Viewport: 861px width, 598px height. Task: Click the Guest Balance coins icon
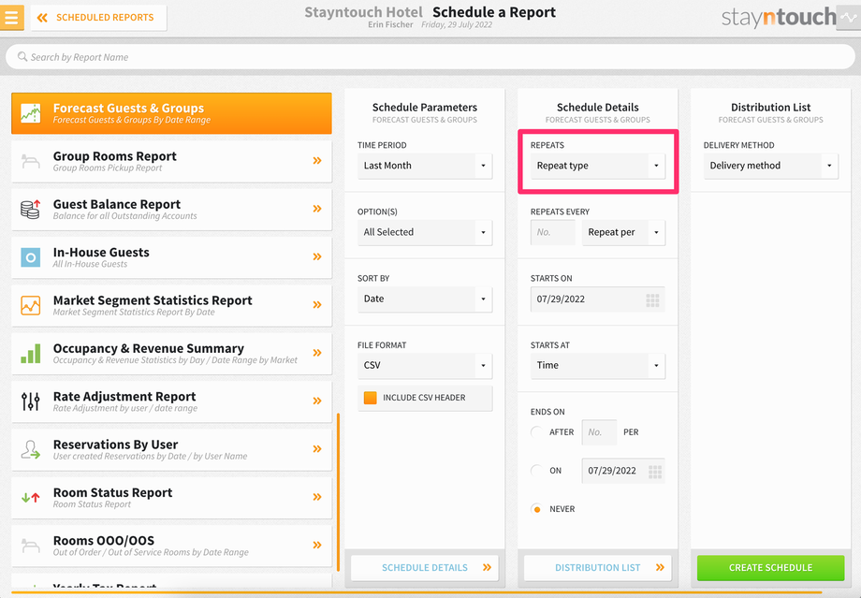pos(31,210)
